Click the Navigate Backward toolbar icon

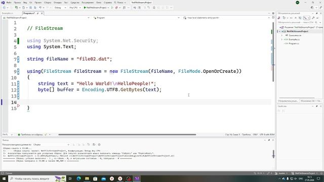4,8
